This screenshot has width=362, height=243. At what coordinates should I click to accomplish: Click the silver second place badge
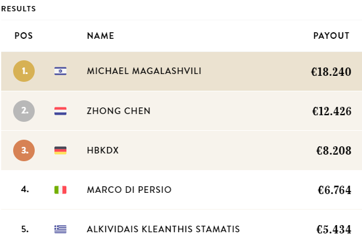[24, 111]
